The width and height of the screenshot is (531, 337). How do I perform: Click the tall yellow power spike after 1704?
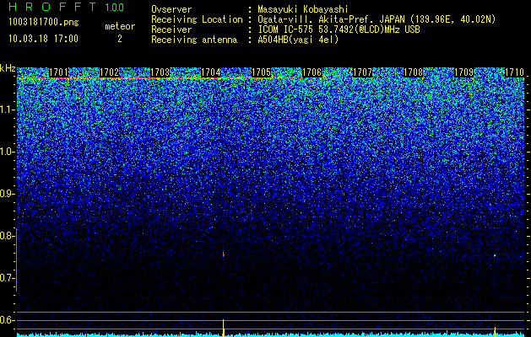[224, 328]
